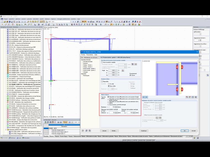Select the 'Un côté' radio button

coord(109,84)
